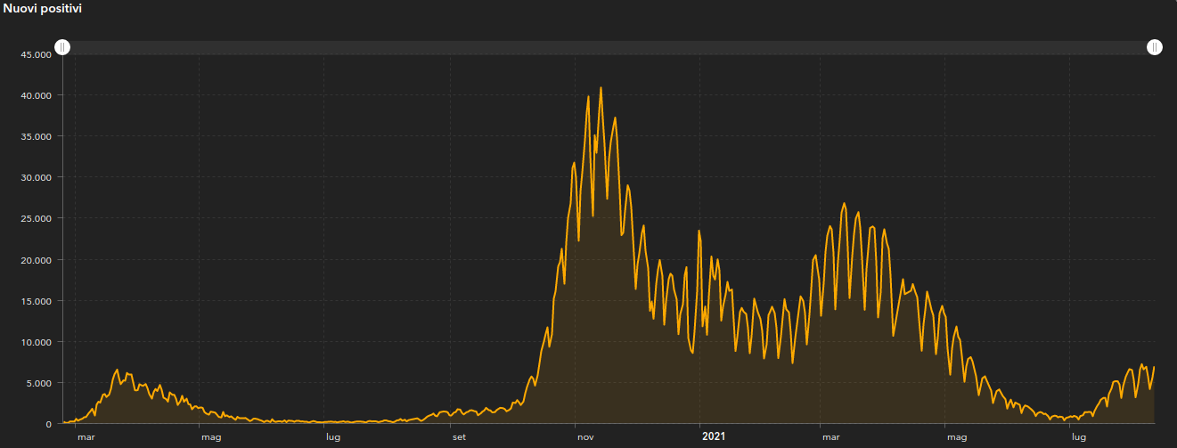Screen dimensions: 1177x448
Task: Click the 35.000 value on the vertical axis
Action: pyautogui.click(x=37, y=136)
